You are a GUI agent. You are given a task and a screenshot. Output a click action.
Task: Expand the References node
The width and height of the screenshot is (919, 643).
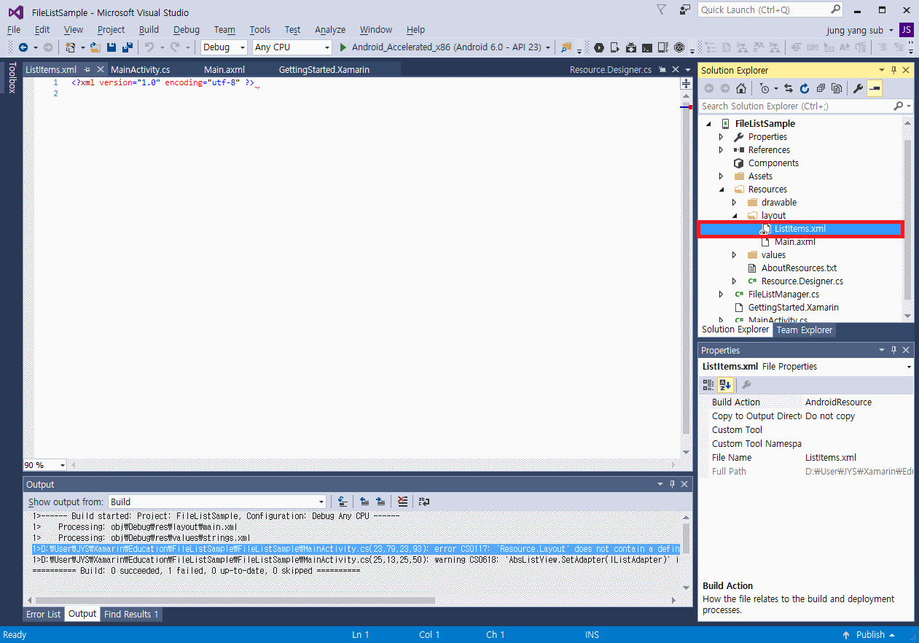721,150
